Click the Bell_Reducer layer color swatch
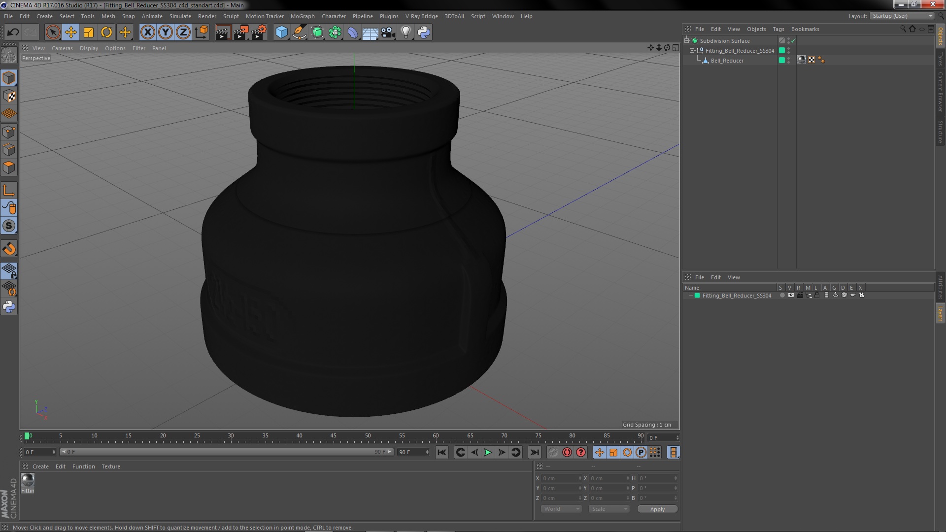This screenshot has height=532, width=946. [781, 61]
